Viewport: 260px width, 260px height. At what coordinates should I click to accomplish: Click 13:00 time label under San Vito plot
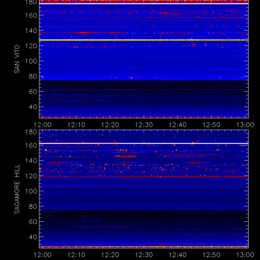pyautogui.click(x=245, y=125)
